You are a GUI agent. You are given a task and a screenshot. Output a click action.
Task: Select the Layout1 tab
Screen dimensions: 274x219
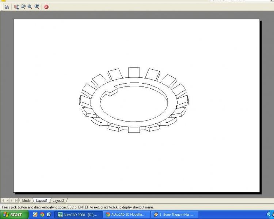click(x=42, y=200)
